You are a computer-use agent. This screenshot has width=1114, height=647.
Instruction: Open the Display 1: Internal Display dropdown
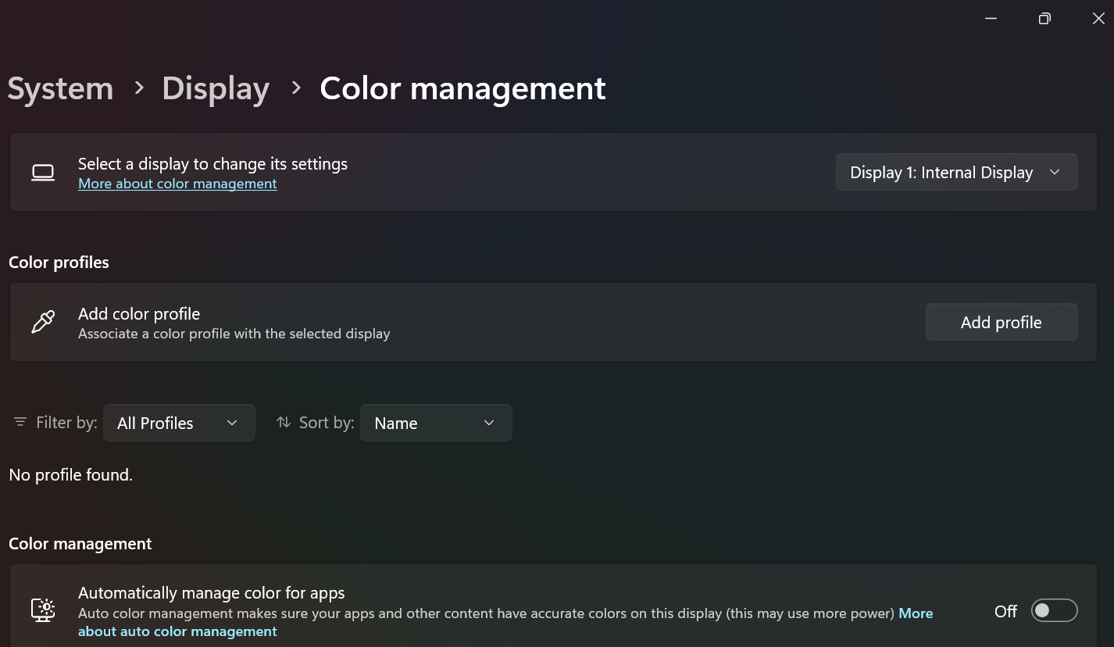click(x=956, y=173)
